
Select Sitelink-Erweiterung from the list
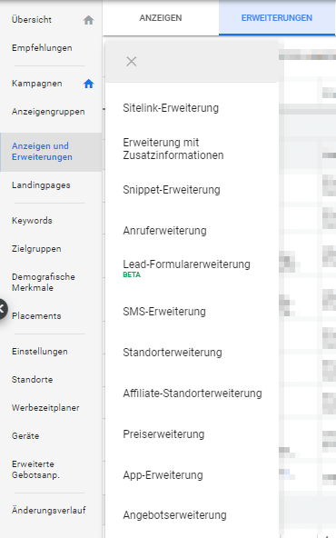click(x=171, y=108)
